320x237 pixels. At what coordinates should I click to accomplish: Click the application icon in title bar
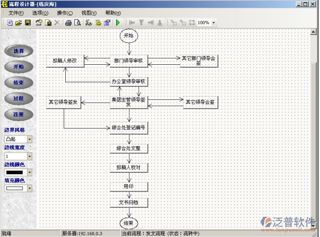pos(5,4)
